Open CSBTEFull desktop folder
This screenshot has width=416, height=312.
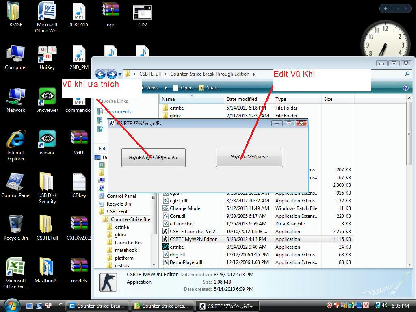click(47, 228)
